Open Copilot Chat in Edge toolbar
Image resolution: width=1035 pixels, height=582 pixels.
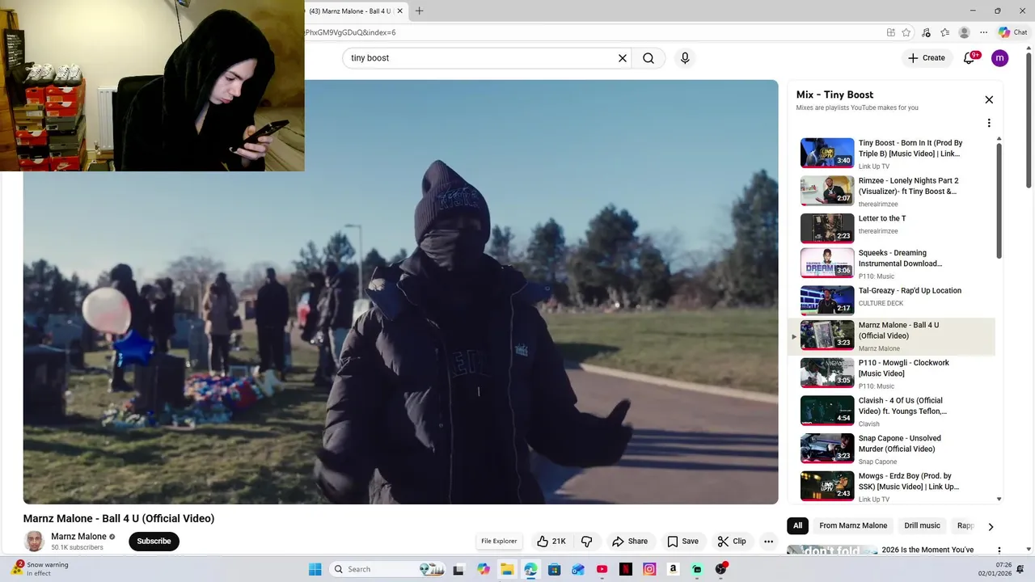pyautogui.click(x=1012, y=32)
